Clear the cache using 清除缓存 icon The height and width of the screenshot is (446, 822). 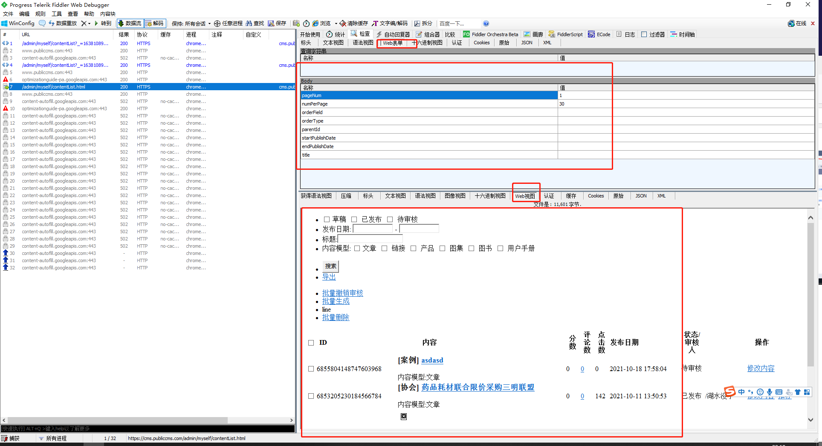click(354, 23)
